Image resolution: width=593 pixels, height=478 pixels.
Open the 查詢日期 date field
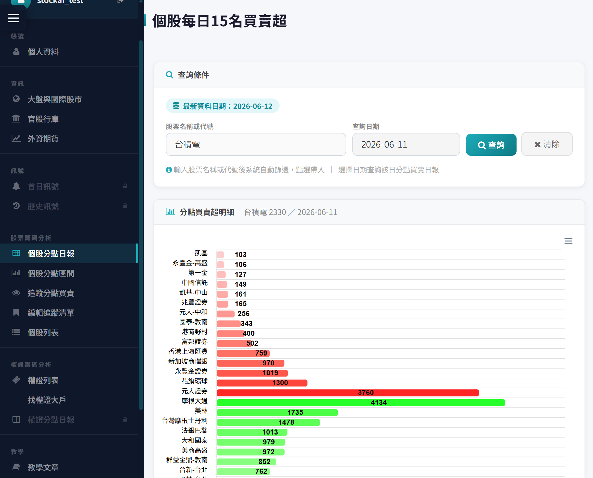pos(406,144)
